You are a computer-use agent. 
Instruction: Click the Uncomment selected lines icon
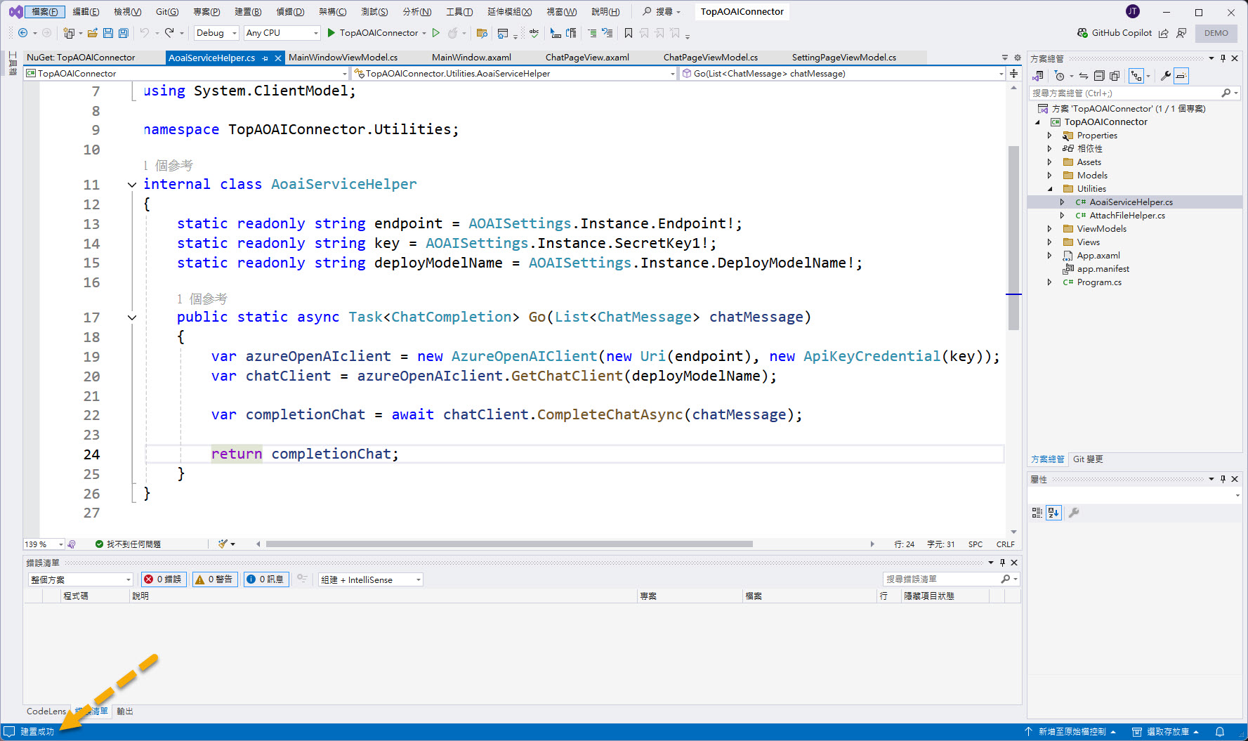[x=607, y=33]
